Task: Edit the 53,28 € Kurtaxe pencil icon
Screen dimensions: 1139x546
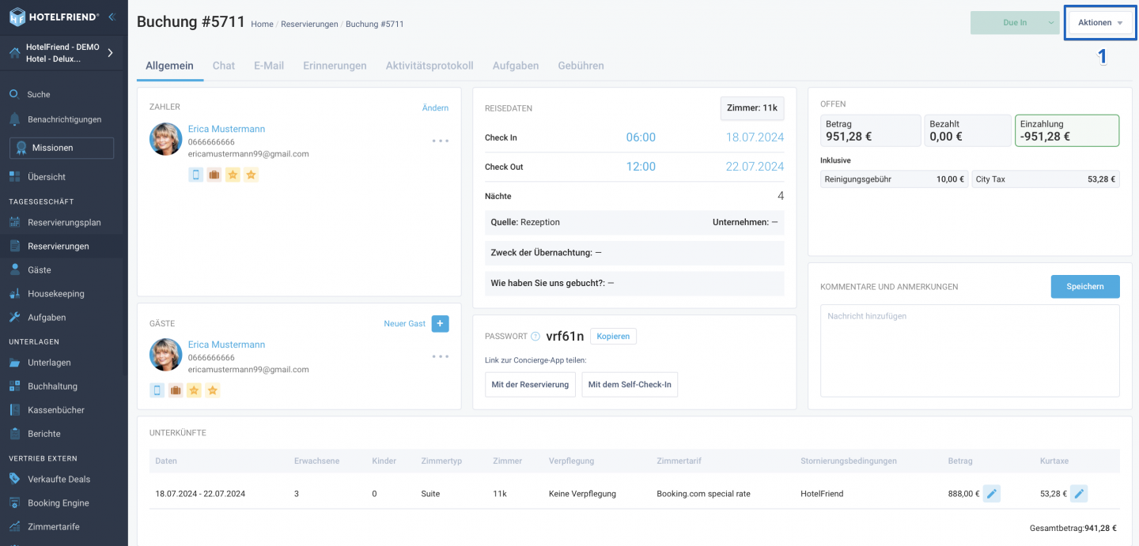Action: tap(1079, 494)
